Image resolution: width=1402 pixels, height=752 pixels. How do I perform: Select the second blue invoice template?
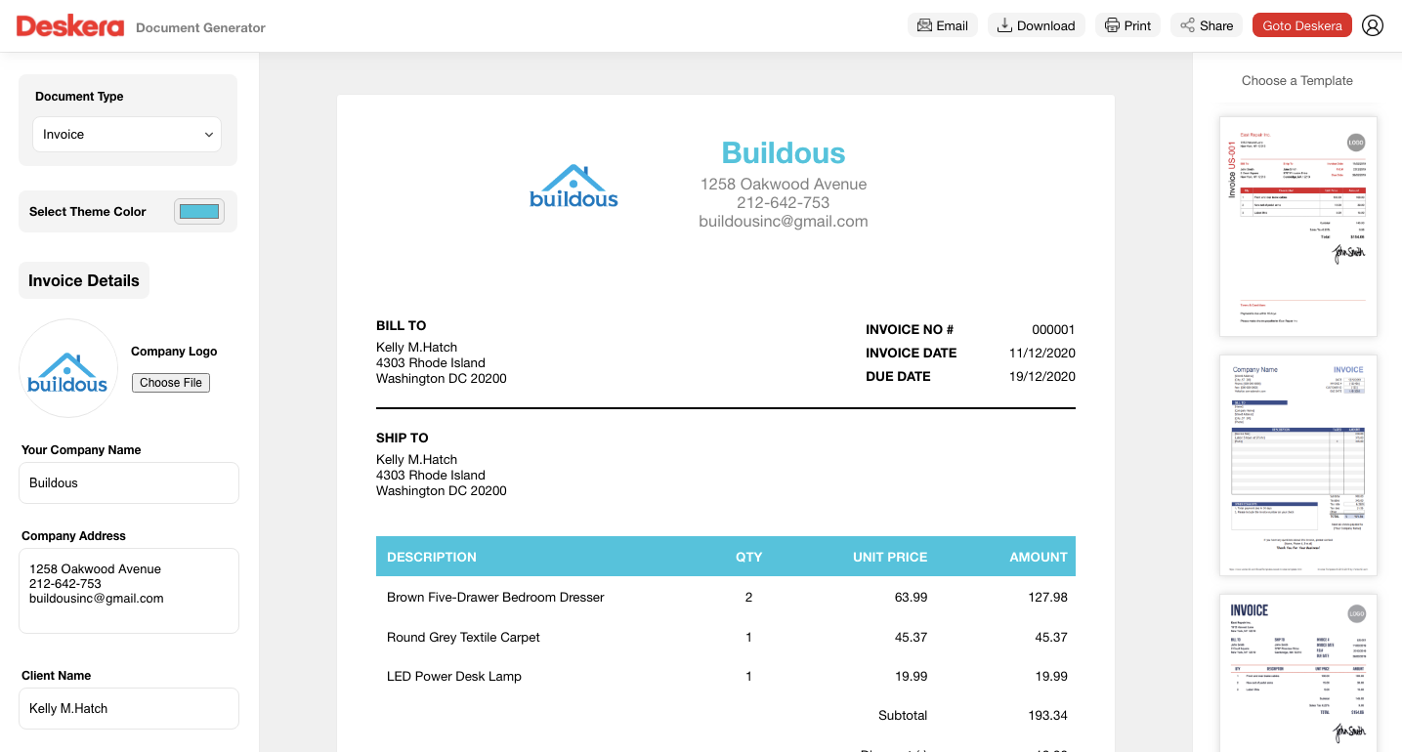point(1298,465)
